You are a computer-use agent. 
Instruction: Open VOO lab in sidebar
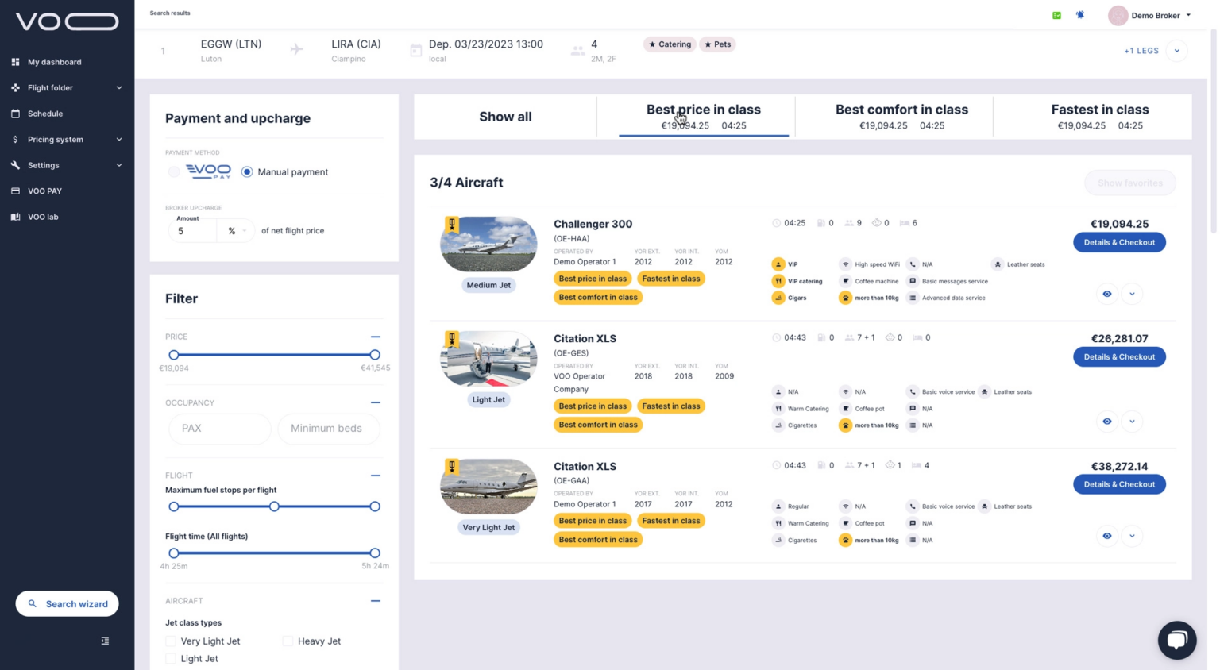pos(43,217)
